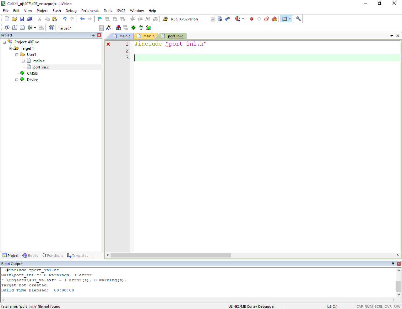
Task: Paste from clipboard using toolbar icon
Action: coord(55,19)
